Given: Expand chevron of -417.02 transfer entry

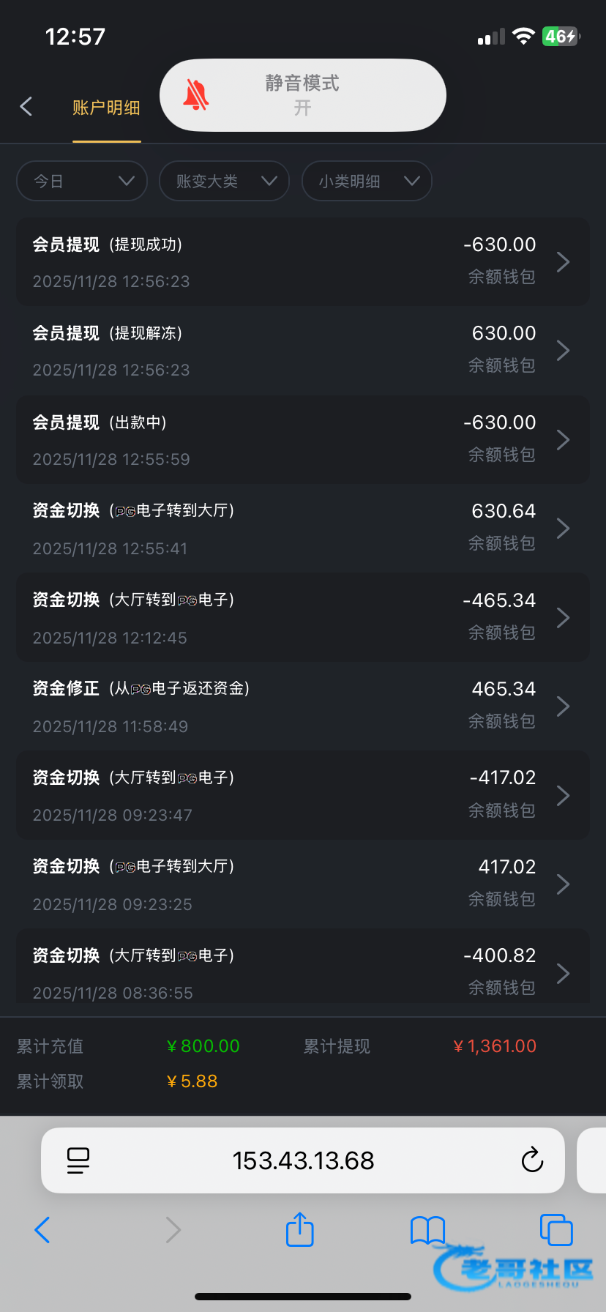Looking at the screenshot, I should click(x=563, y=795).
